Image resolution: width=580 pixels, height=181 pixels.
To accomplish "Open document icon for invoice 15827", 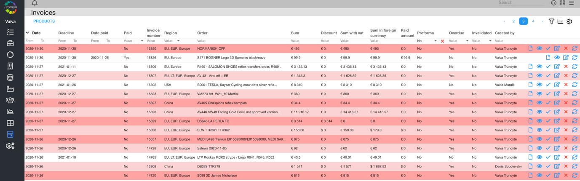I will tap(530, 103).
